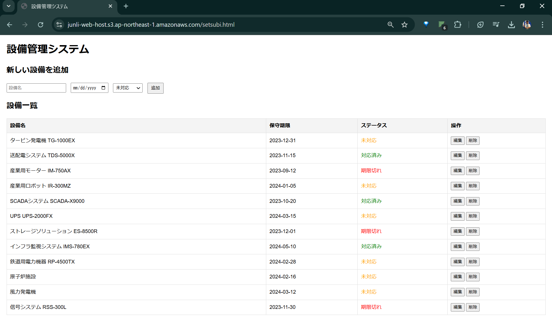Click the zoom magnifier icon in address bar

390,25
